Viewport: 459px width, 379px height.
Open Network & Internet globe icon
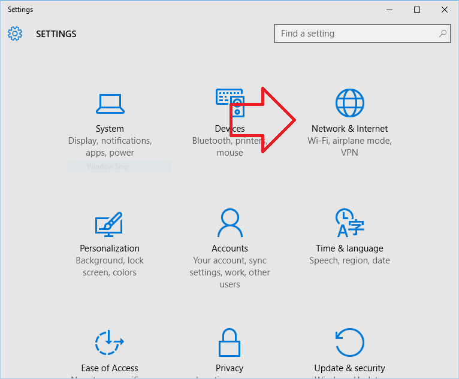(x=350, y=103)
